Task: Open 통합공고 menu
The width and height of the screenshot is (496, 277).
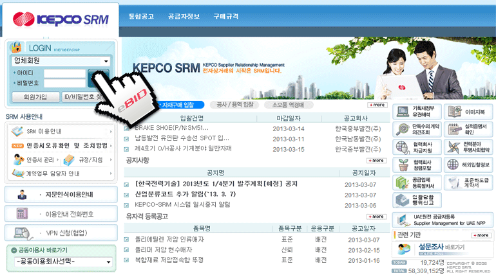Action: [x=141, y=17]
